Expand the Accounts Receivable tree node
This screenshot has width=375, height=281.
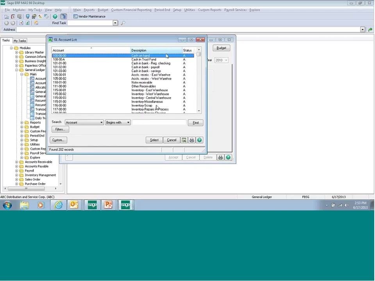pyautogui.click(x=16, y=162)
